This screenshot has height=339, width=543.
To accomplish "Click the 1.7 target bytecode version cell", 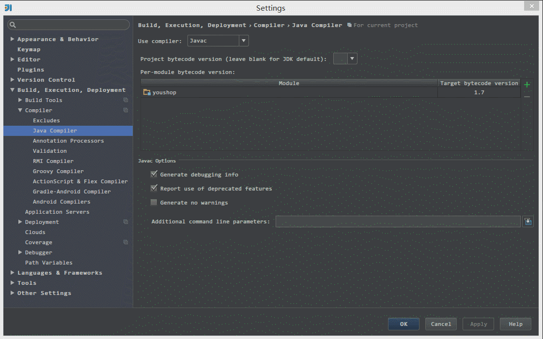I will pos(479,92).
